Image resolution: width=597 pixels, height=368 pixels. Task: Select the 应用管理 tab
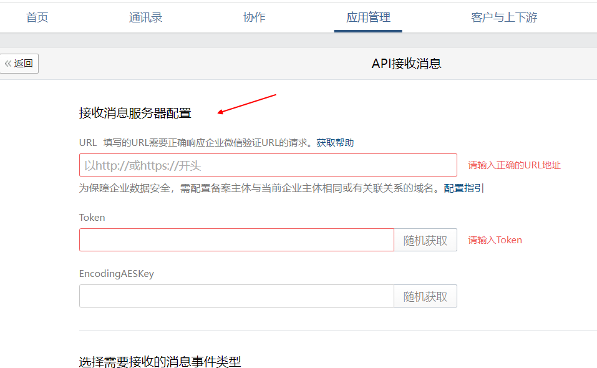(368, 17)
